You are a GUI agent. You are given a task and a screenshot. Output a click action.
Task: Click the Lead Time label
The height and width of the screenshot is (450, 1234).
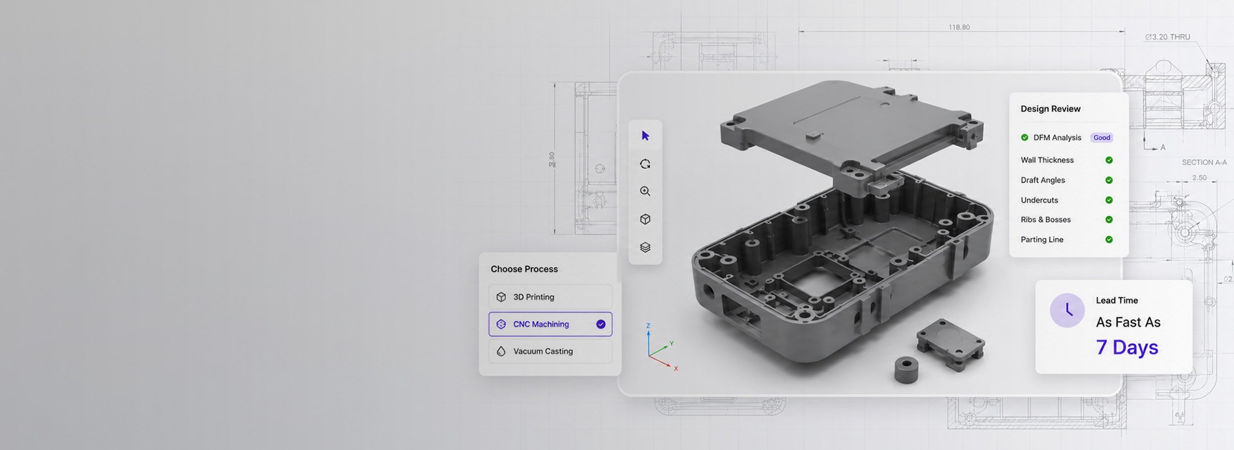(1116, 300)
